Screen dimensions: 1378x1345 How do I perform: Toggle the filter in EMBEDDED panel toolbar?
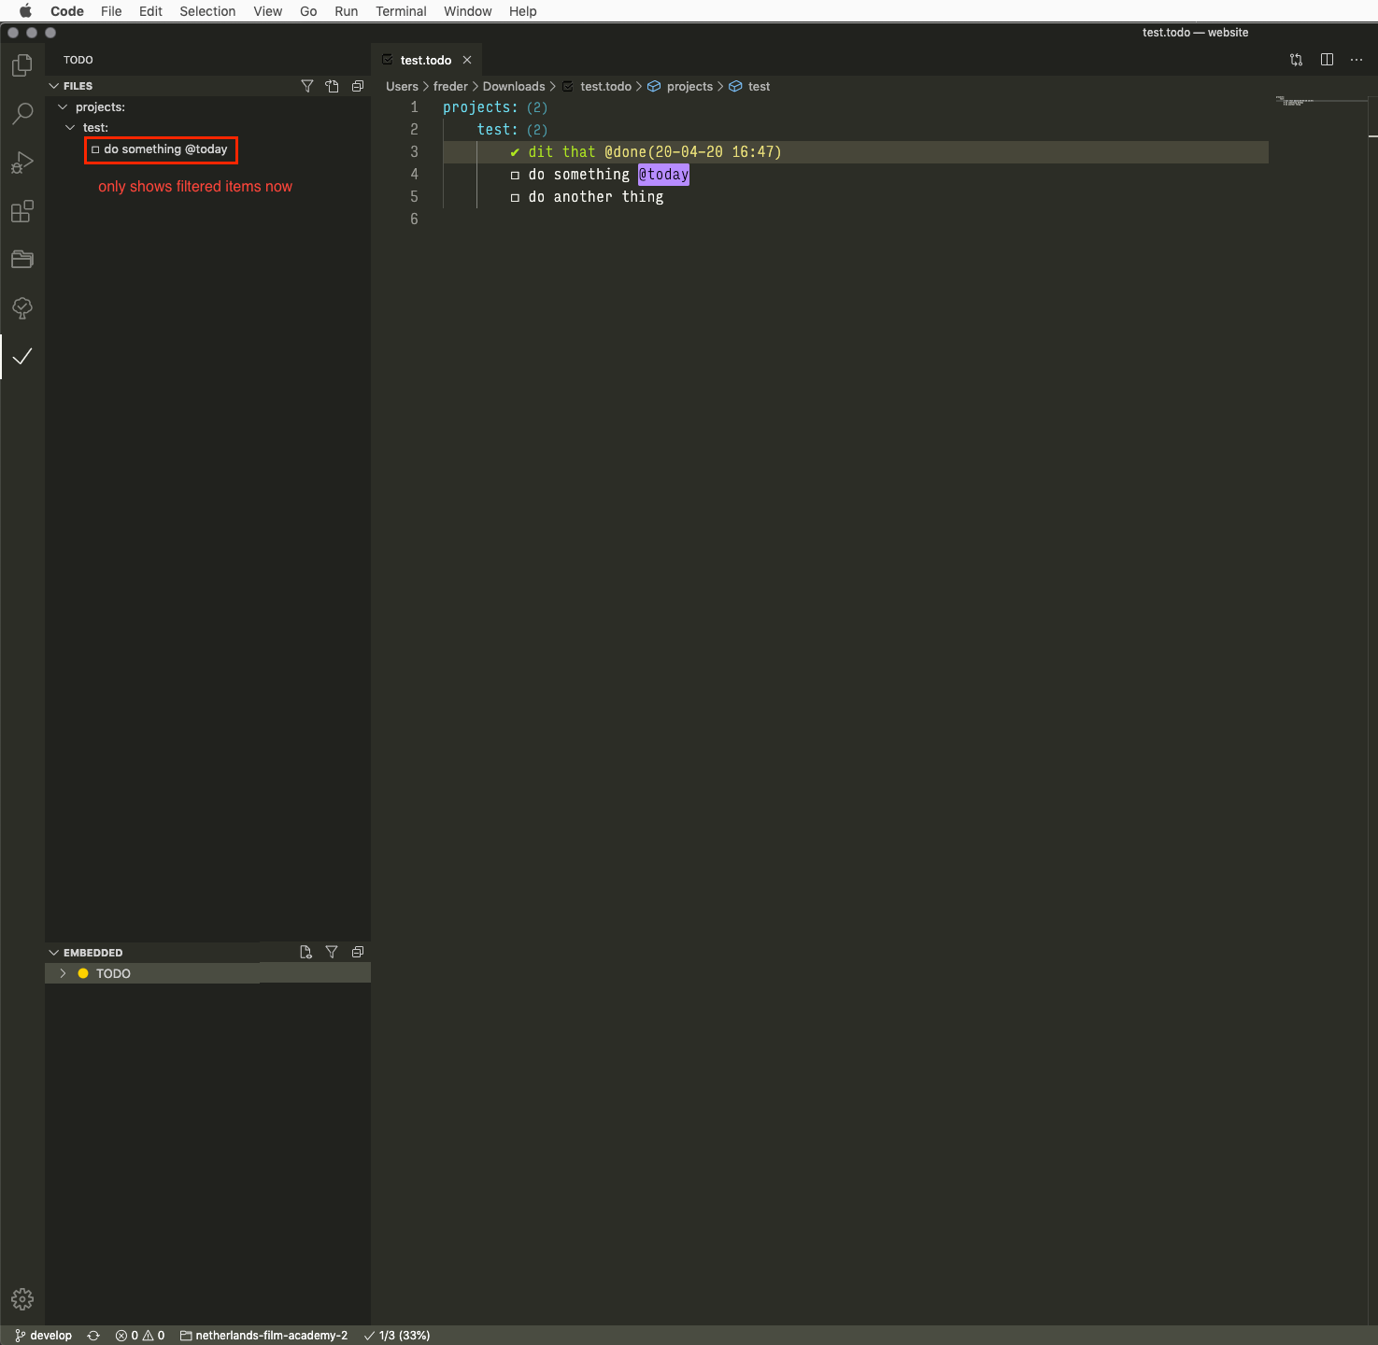point(332,952)
